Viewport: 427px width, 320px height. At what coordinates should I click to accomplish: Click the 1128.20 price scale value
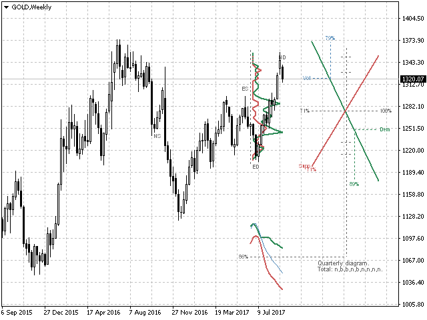click(413, 217)
